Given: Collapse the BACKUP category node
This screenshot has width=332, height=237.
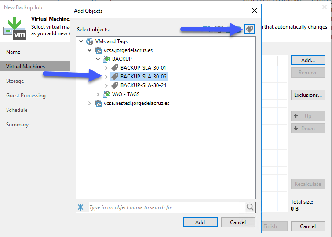Looking at the screenshot, I should 98,59.
